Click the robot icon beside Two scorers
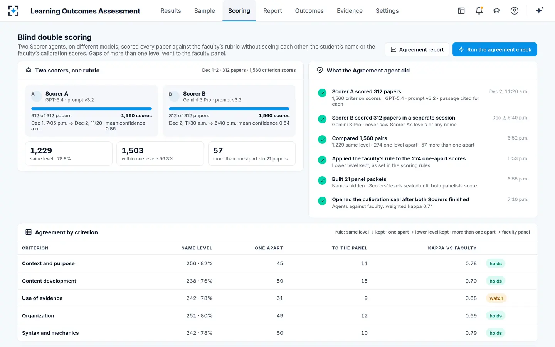The image size is (555, 347). 29,70
